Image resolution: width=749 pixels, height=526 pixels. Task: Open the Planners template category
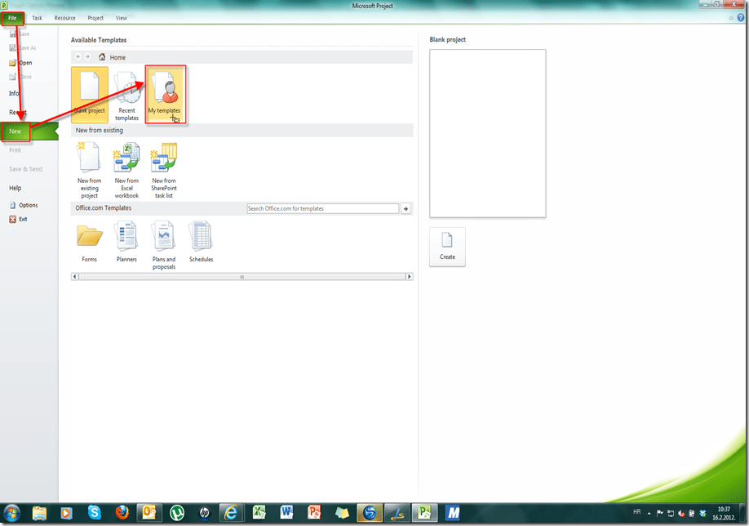click(x=126, y=241)
